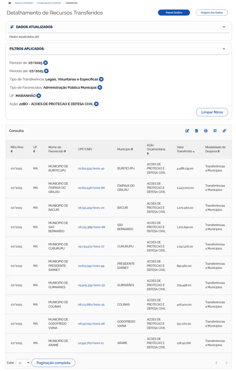
Task: Open the Painel Gráfico button
Action: 174,13
